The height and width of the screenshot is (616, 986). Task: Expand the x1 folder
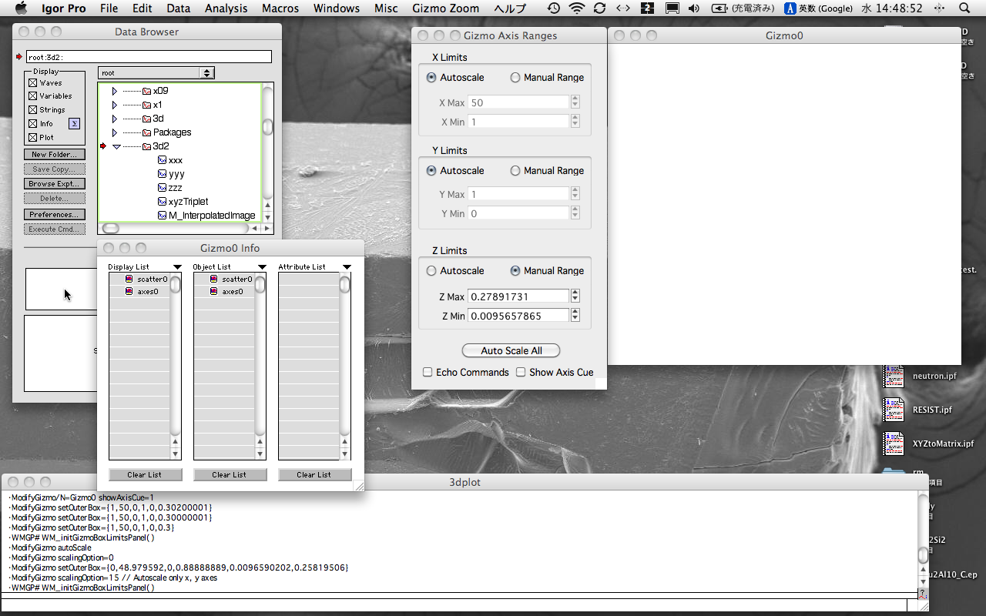point(115,105)
